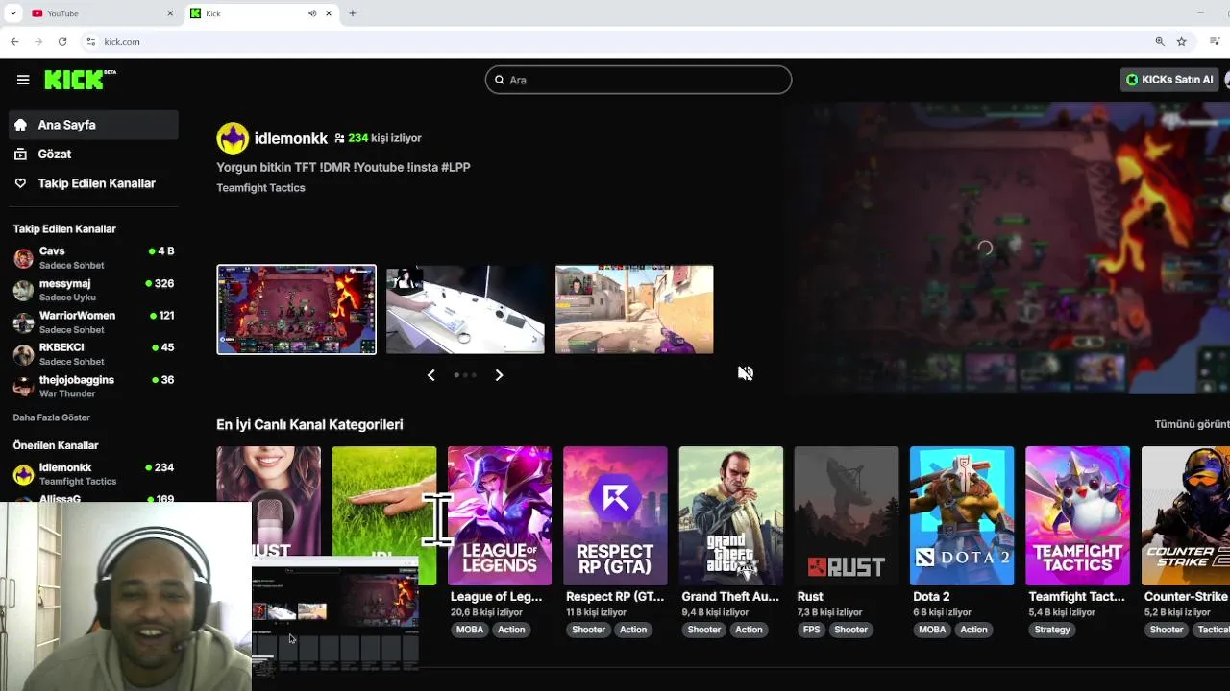Click the site info icon in address bar
Image resolution: width=1230 pixels, height=691 pixels.
coord(91,41)
